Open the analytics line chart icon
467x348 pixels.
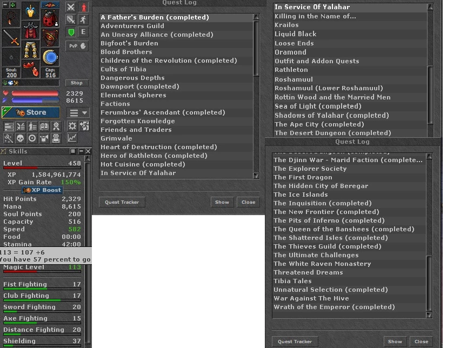(72, 138)
